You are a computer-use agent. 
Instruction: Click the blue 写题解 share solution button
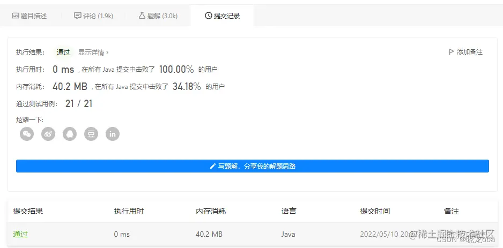pos(253,166)
